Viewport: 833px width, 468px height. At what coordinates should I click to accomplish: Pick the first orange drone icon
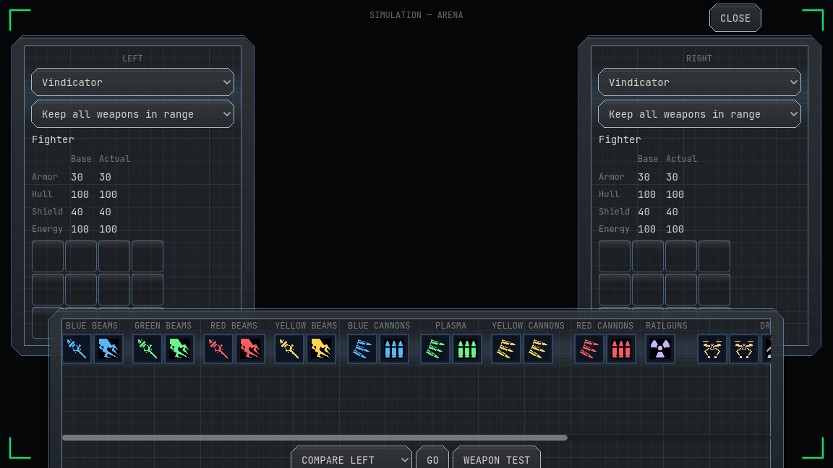point(712,349)
